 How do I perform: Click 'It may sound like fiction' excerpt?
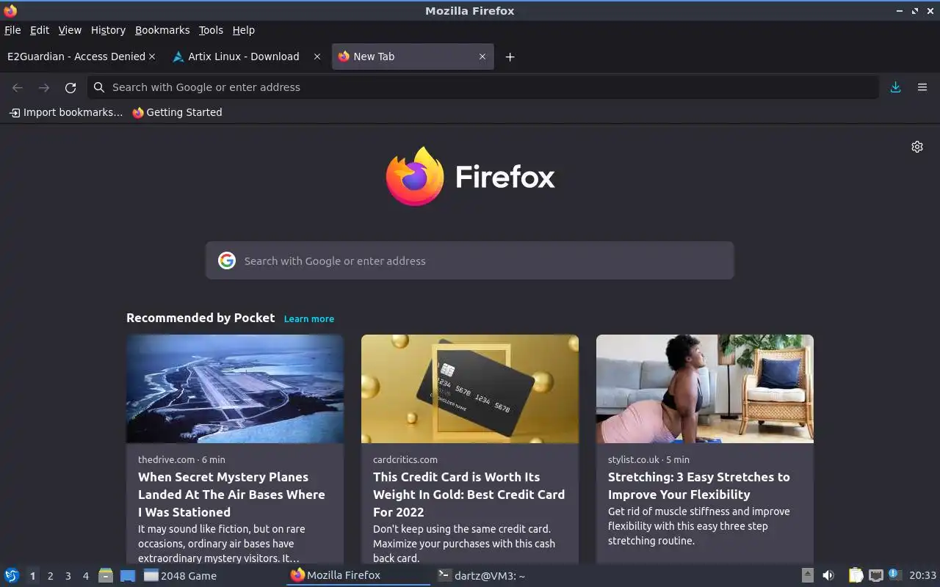point(221,543)
